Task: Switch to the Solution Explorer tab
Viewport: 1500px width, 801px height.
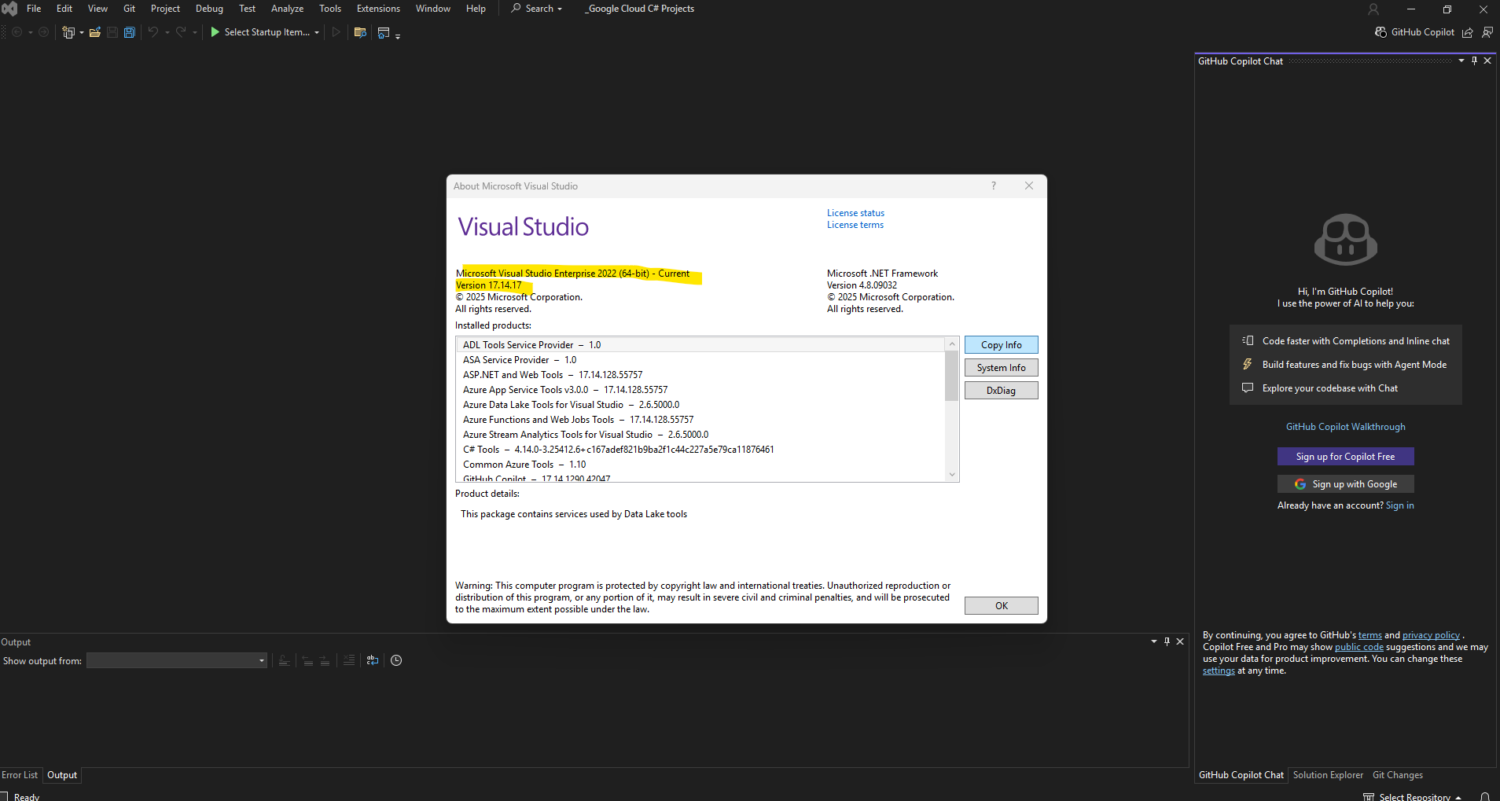Action: [x=1328, y=775]
